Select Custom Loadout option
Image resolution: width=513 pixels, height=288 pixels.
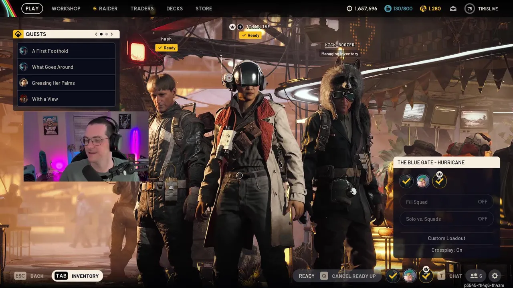point(446,238)
